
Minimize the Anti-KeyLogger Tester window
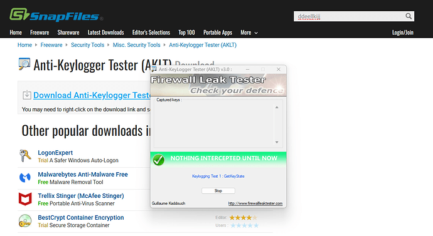point(248,69)
